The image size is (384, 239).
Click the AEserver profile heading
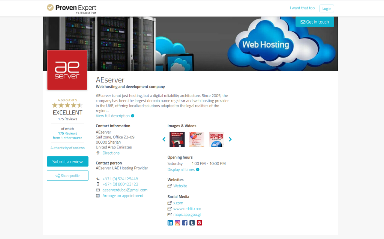(x=110, y=80)
